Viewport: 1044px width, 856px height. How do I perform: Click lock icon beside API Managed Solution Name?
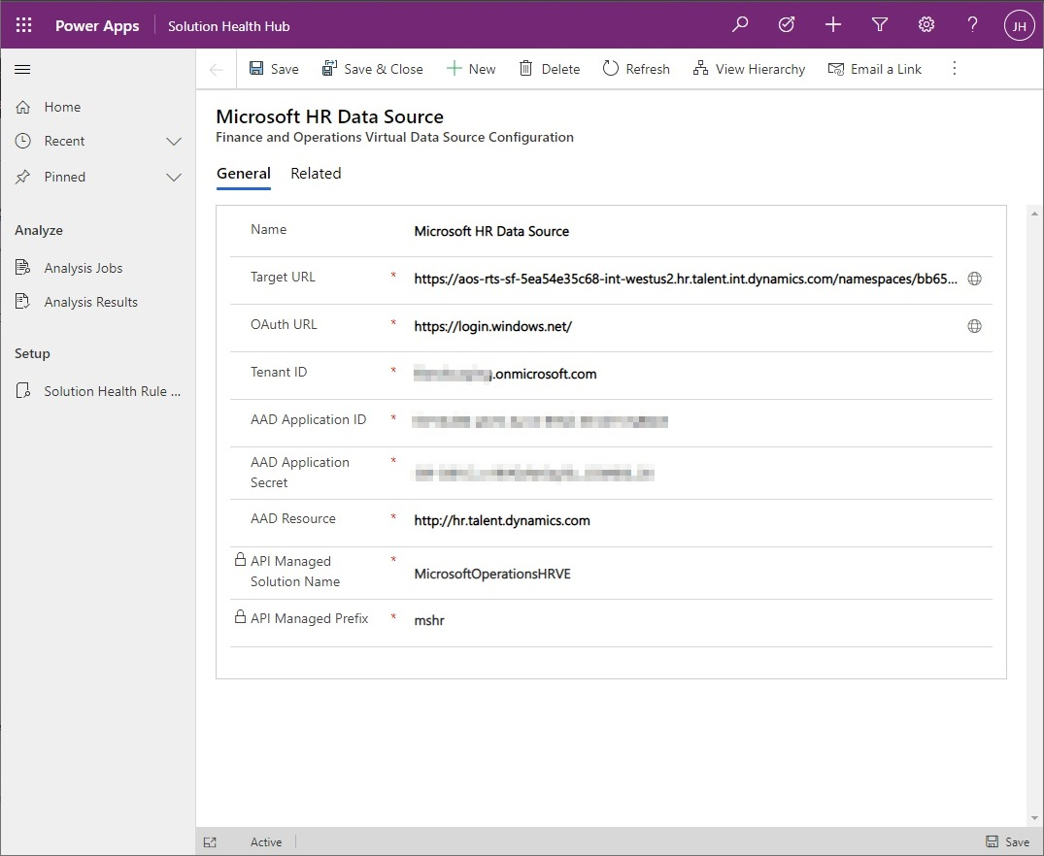click(240, 559)
